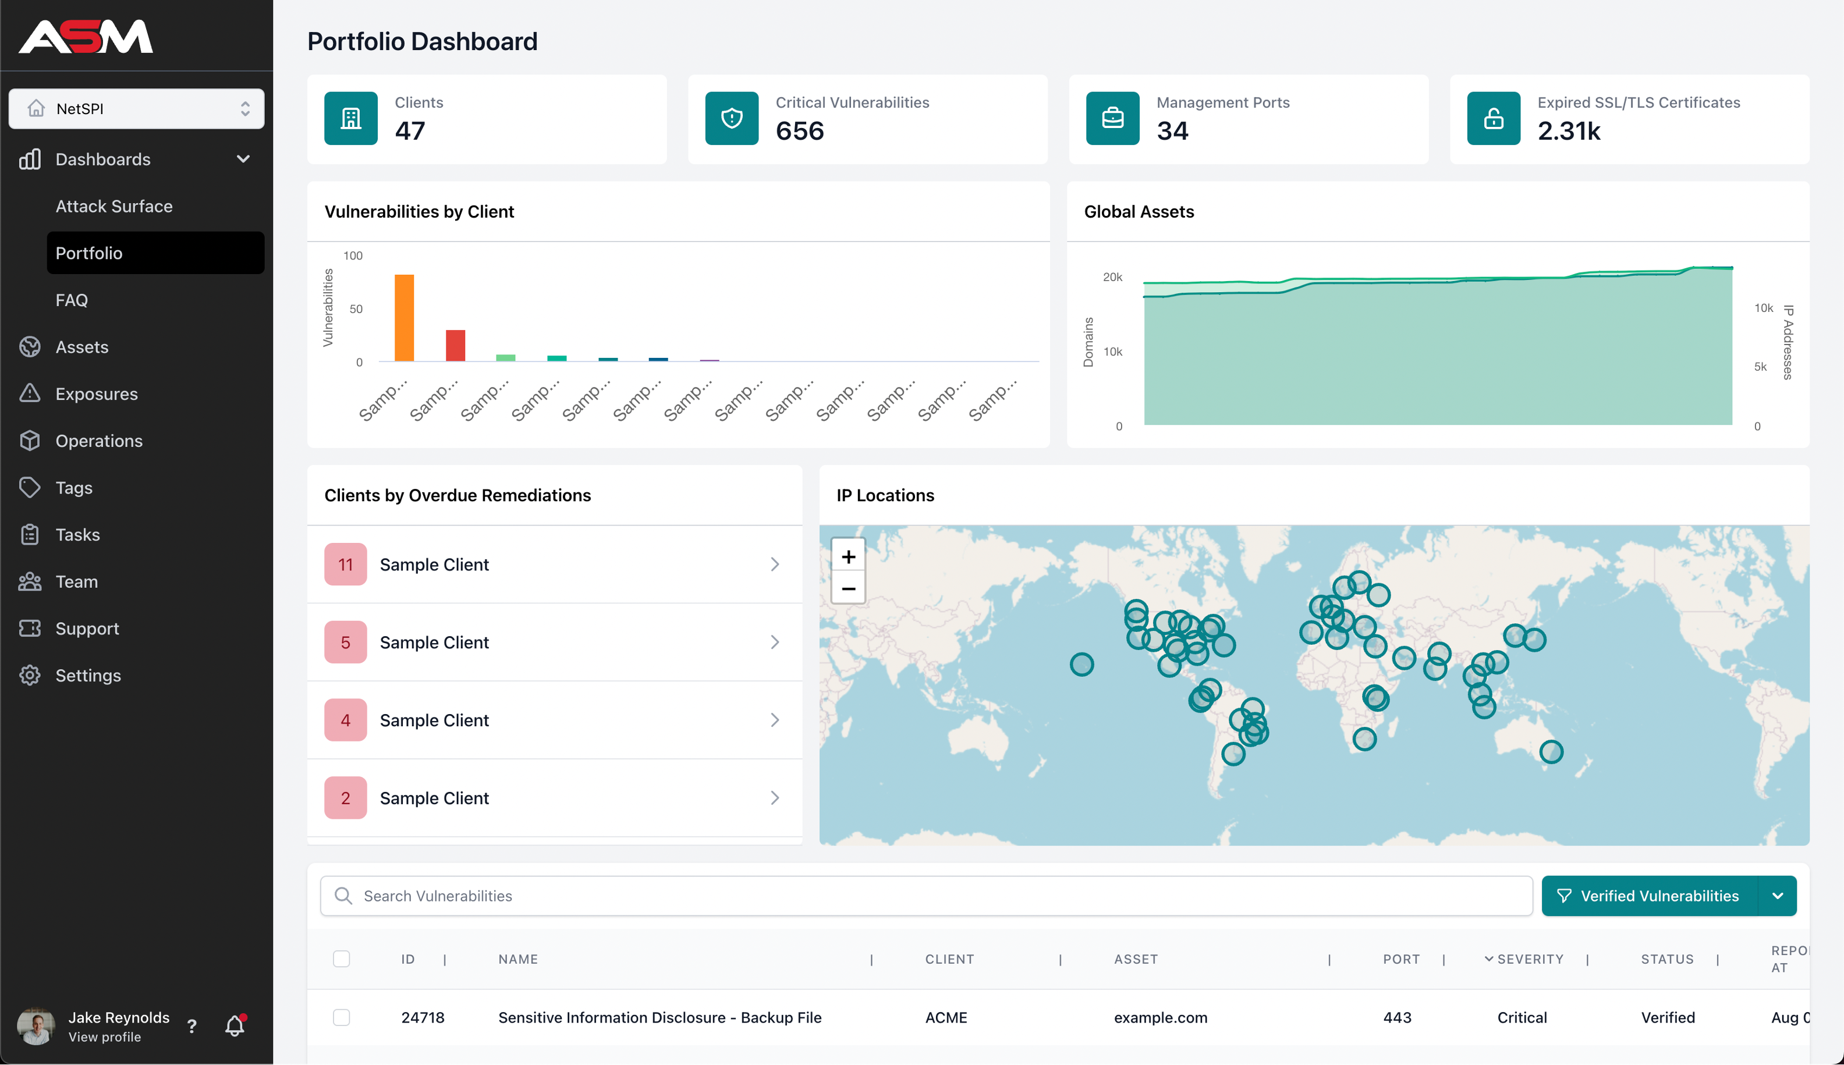Collapse the Dashboards section
Screen dimensions: 1844x1065
[243, 159]
